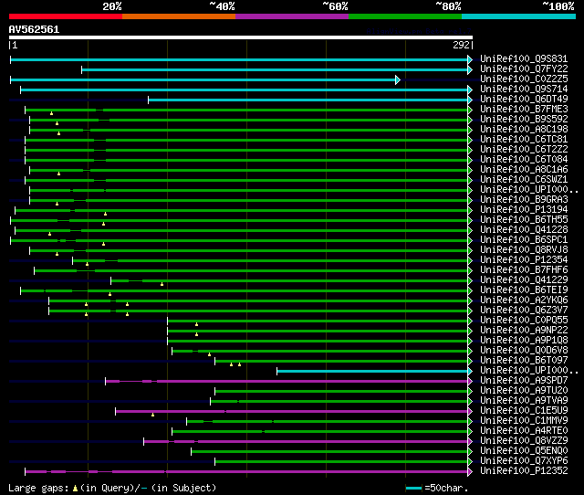Select the UniRef100_C6T2Z2 label
Viewport: 584px width, 495px height.
[524, 149]
